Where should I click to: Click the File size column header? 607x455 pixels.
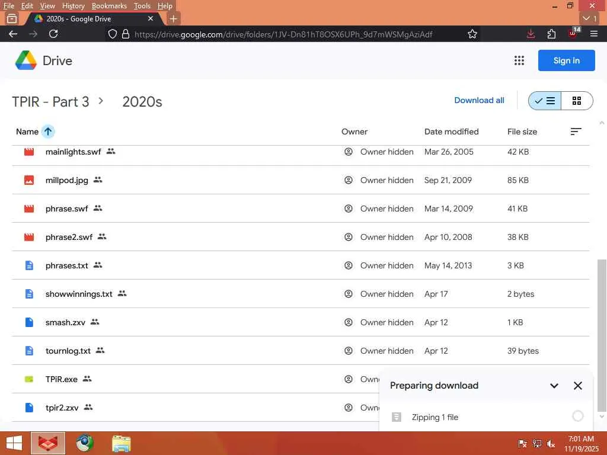tap(522, 132)
